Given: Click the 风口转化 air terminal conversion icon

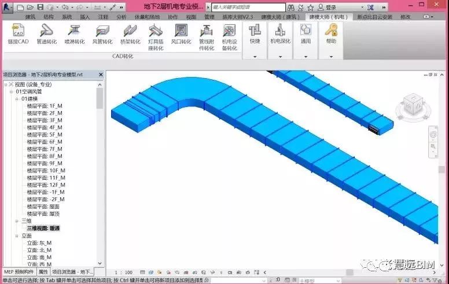Looking at the screenshot, I should coord(181,34).
